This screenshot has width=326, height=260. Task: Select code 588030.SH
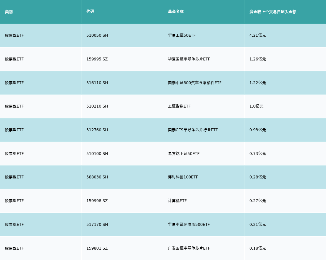97,177
